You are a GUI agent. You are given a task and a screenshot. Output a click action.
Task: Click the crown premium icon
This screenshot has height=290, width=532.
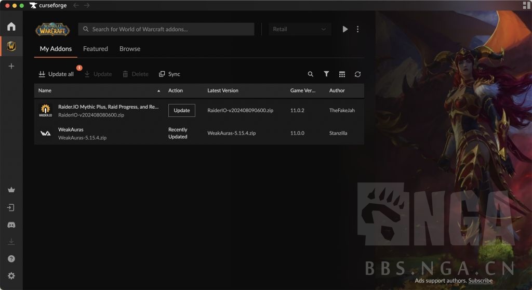(x=11, y=190)
